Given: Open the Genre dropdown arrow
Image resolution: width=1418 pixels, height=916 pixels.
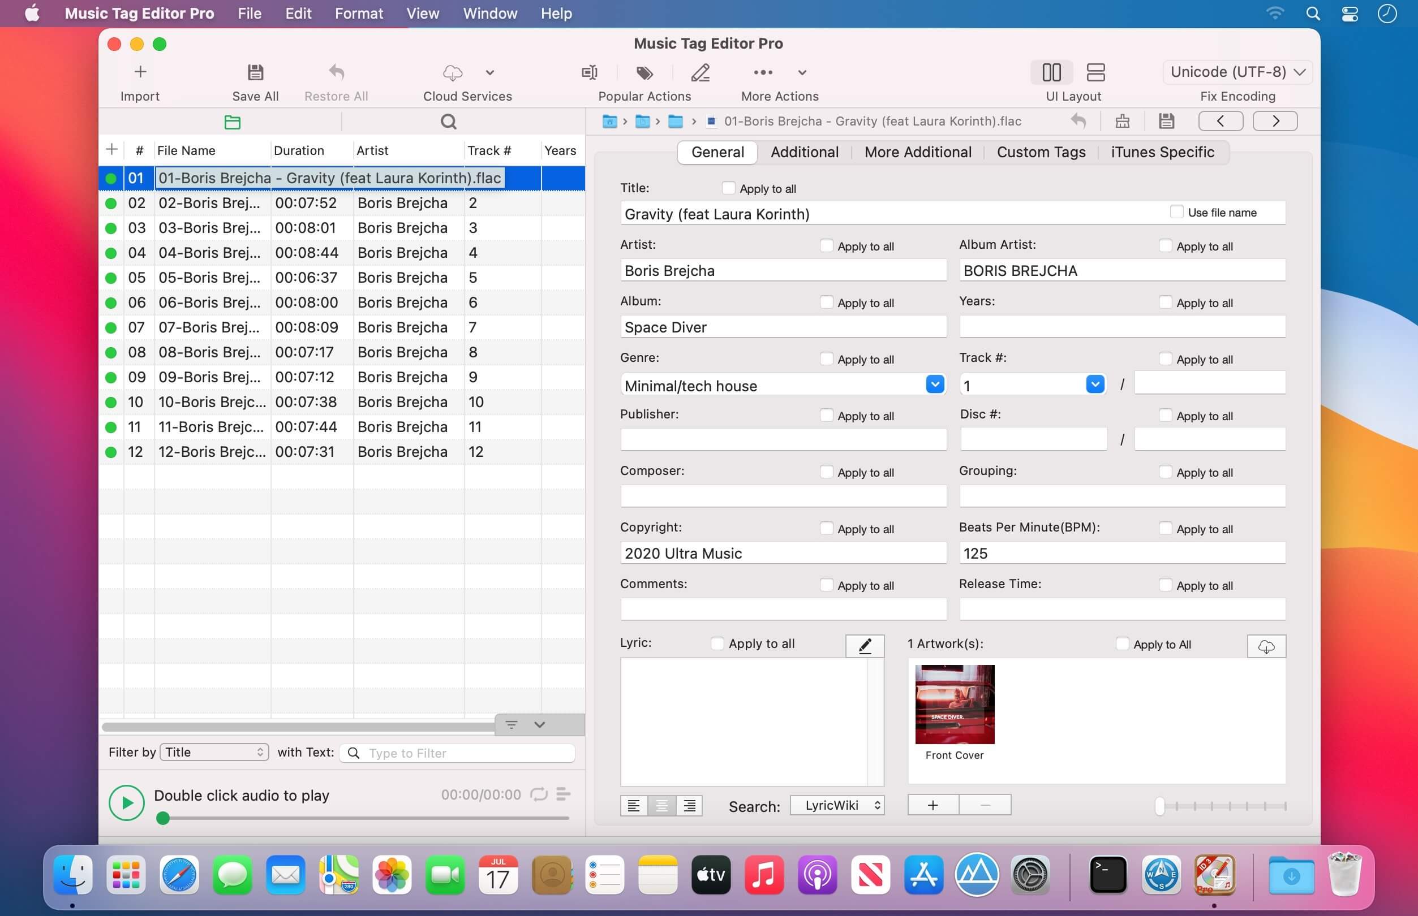Looking at the screenshot, I should (x=935, y=384).
